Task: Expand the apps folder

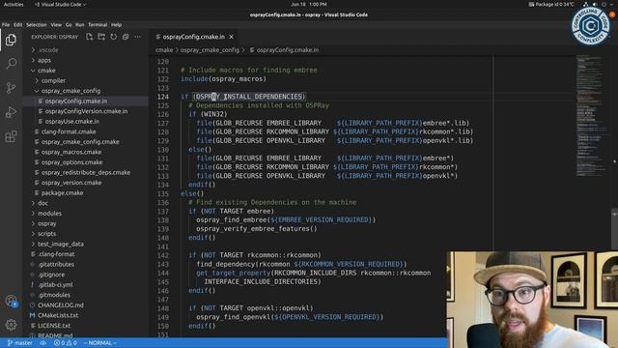Action: (x=86, y=60)
